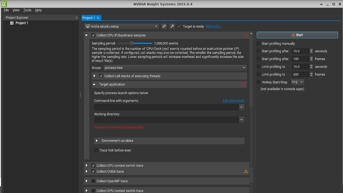Click red error icon beside CPU IP/backtrace samples
This screenshot has height=193, width=343.
(246, 35)
